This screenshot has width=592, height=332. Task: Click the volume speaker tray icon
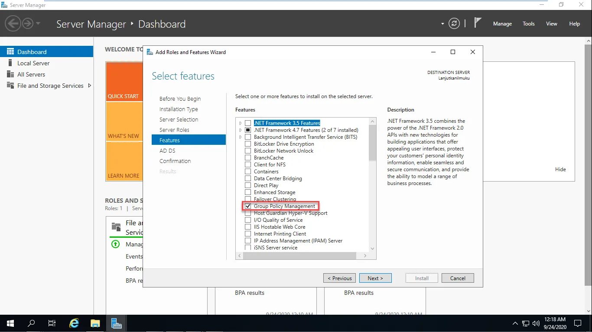(x=536, y=323)
